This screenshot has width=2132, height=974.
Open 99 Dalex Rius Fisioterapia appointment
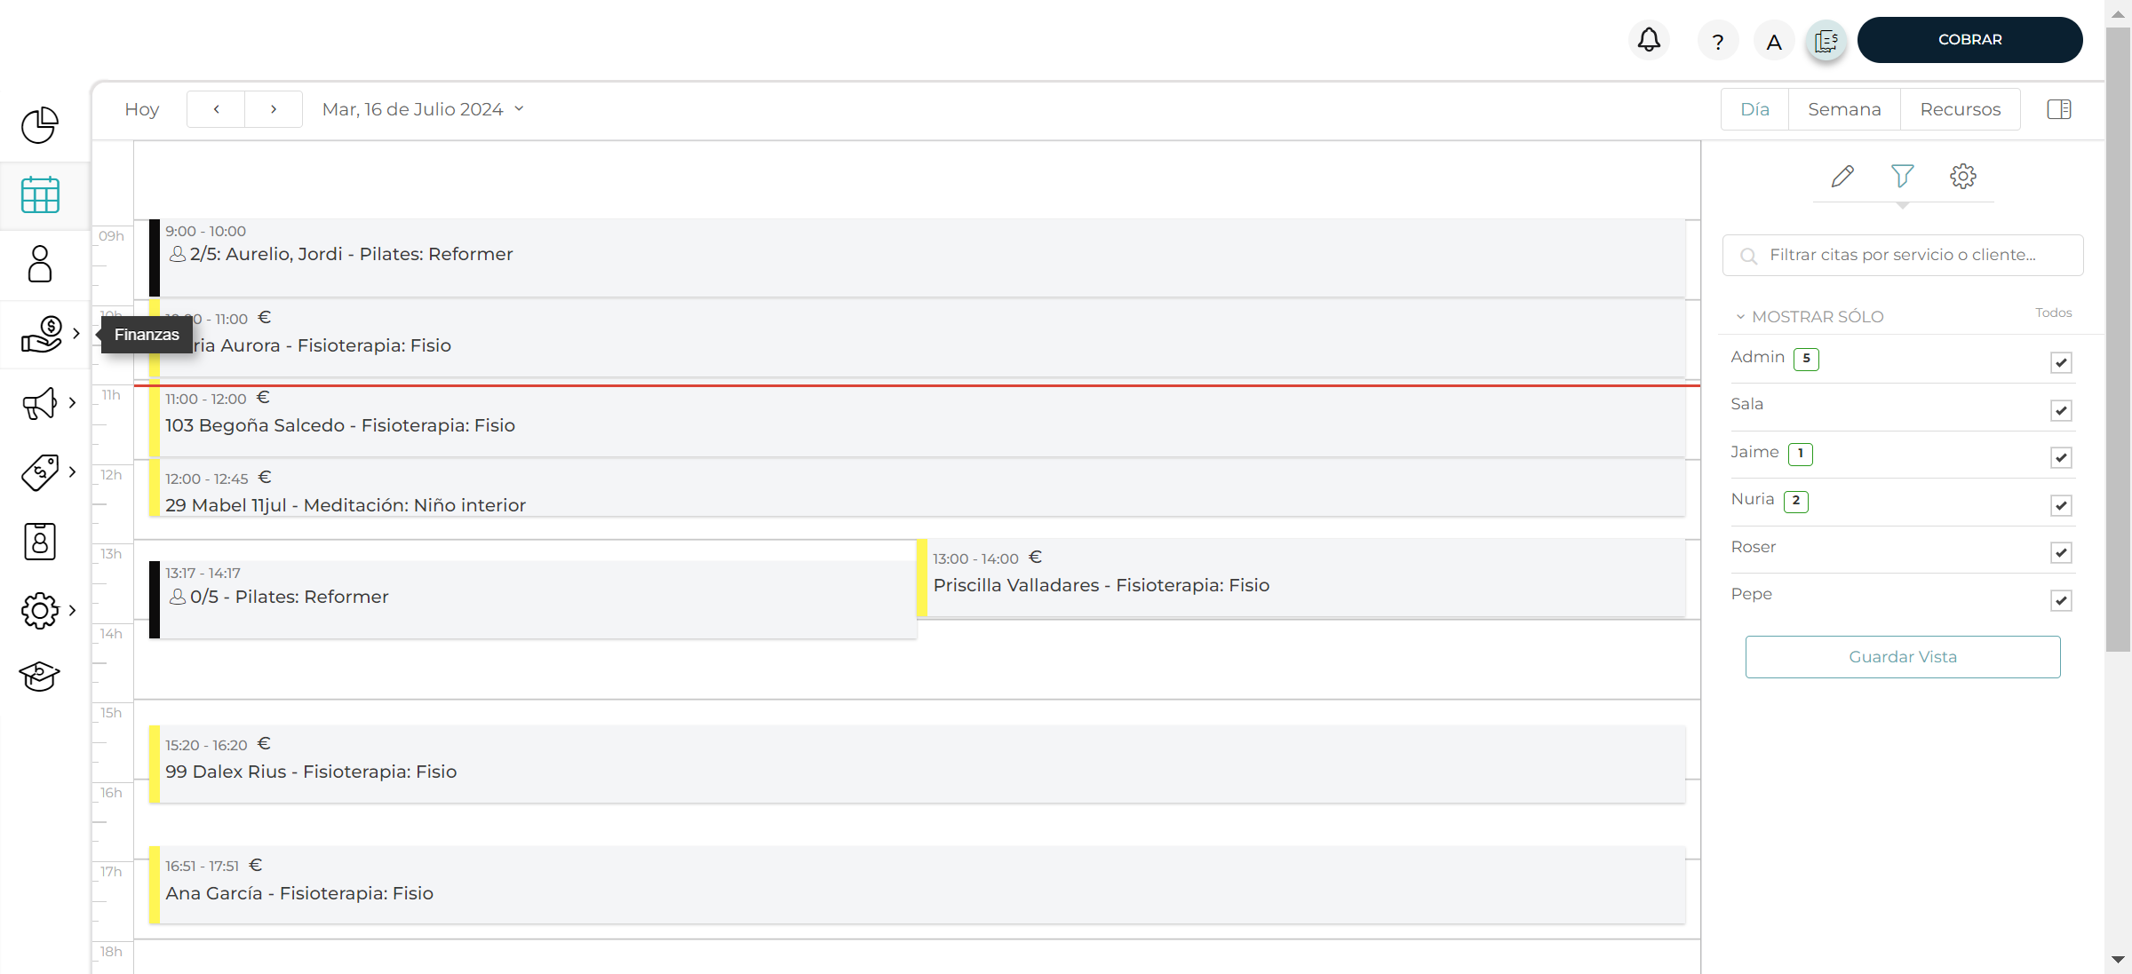[x=917, y=764]
